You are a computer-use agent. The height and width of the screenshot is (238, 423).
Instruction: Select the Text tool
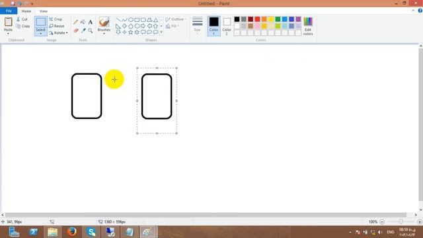coord(91,22)
